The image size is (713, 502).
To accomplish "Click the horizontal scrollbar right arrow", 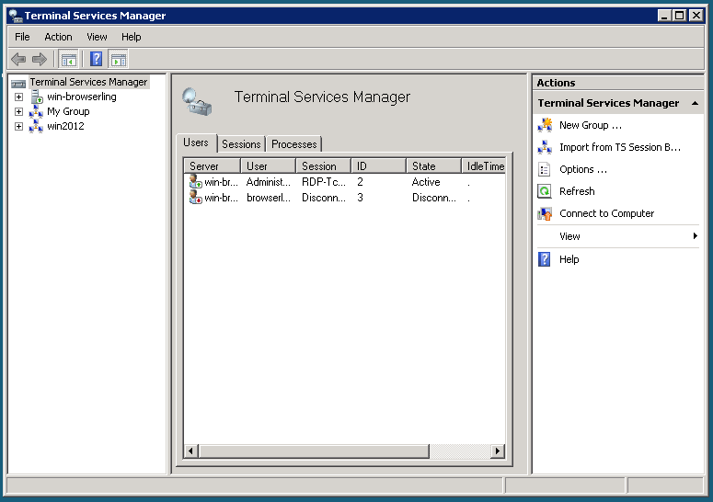I will pos(498,451).
